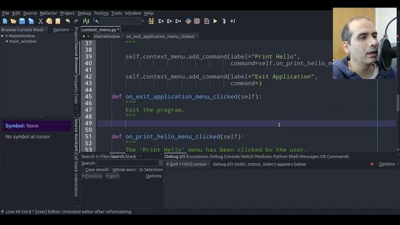Expand the MainWindow class tree node
The height and width of the screenshot is (225, 400).
pyautogui.click(x=2, y=36)
